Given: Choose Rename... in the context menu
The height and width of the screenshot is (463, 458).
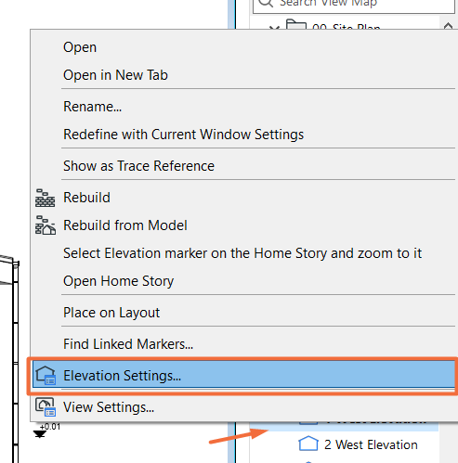Looking at the screenshot, I should tap(92, 107).
